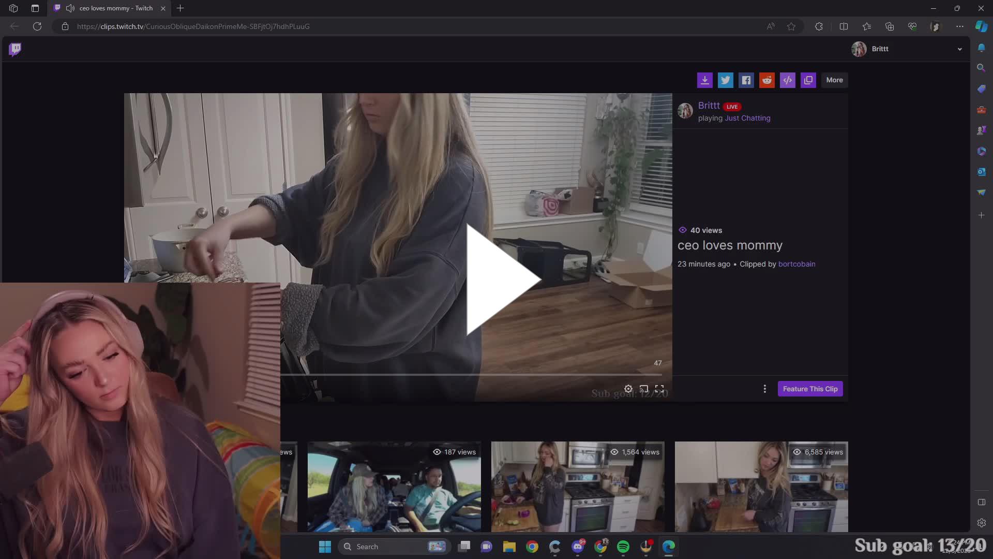Open the clip options three-dot menu
This screenshot has height=559, width=993.
(x=764, y=388)
